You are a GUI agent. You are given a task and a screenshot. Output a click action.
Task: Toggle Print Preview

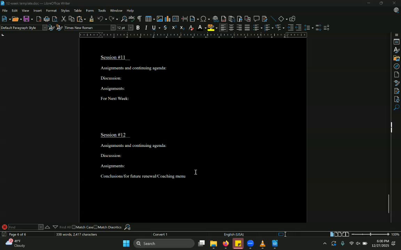pos(55,19)
